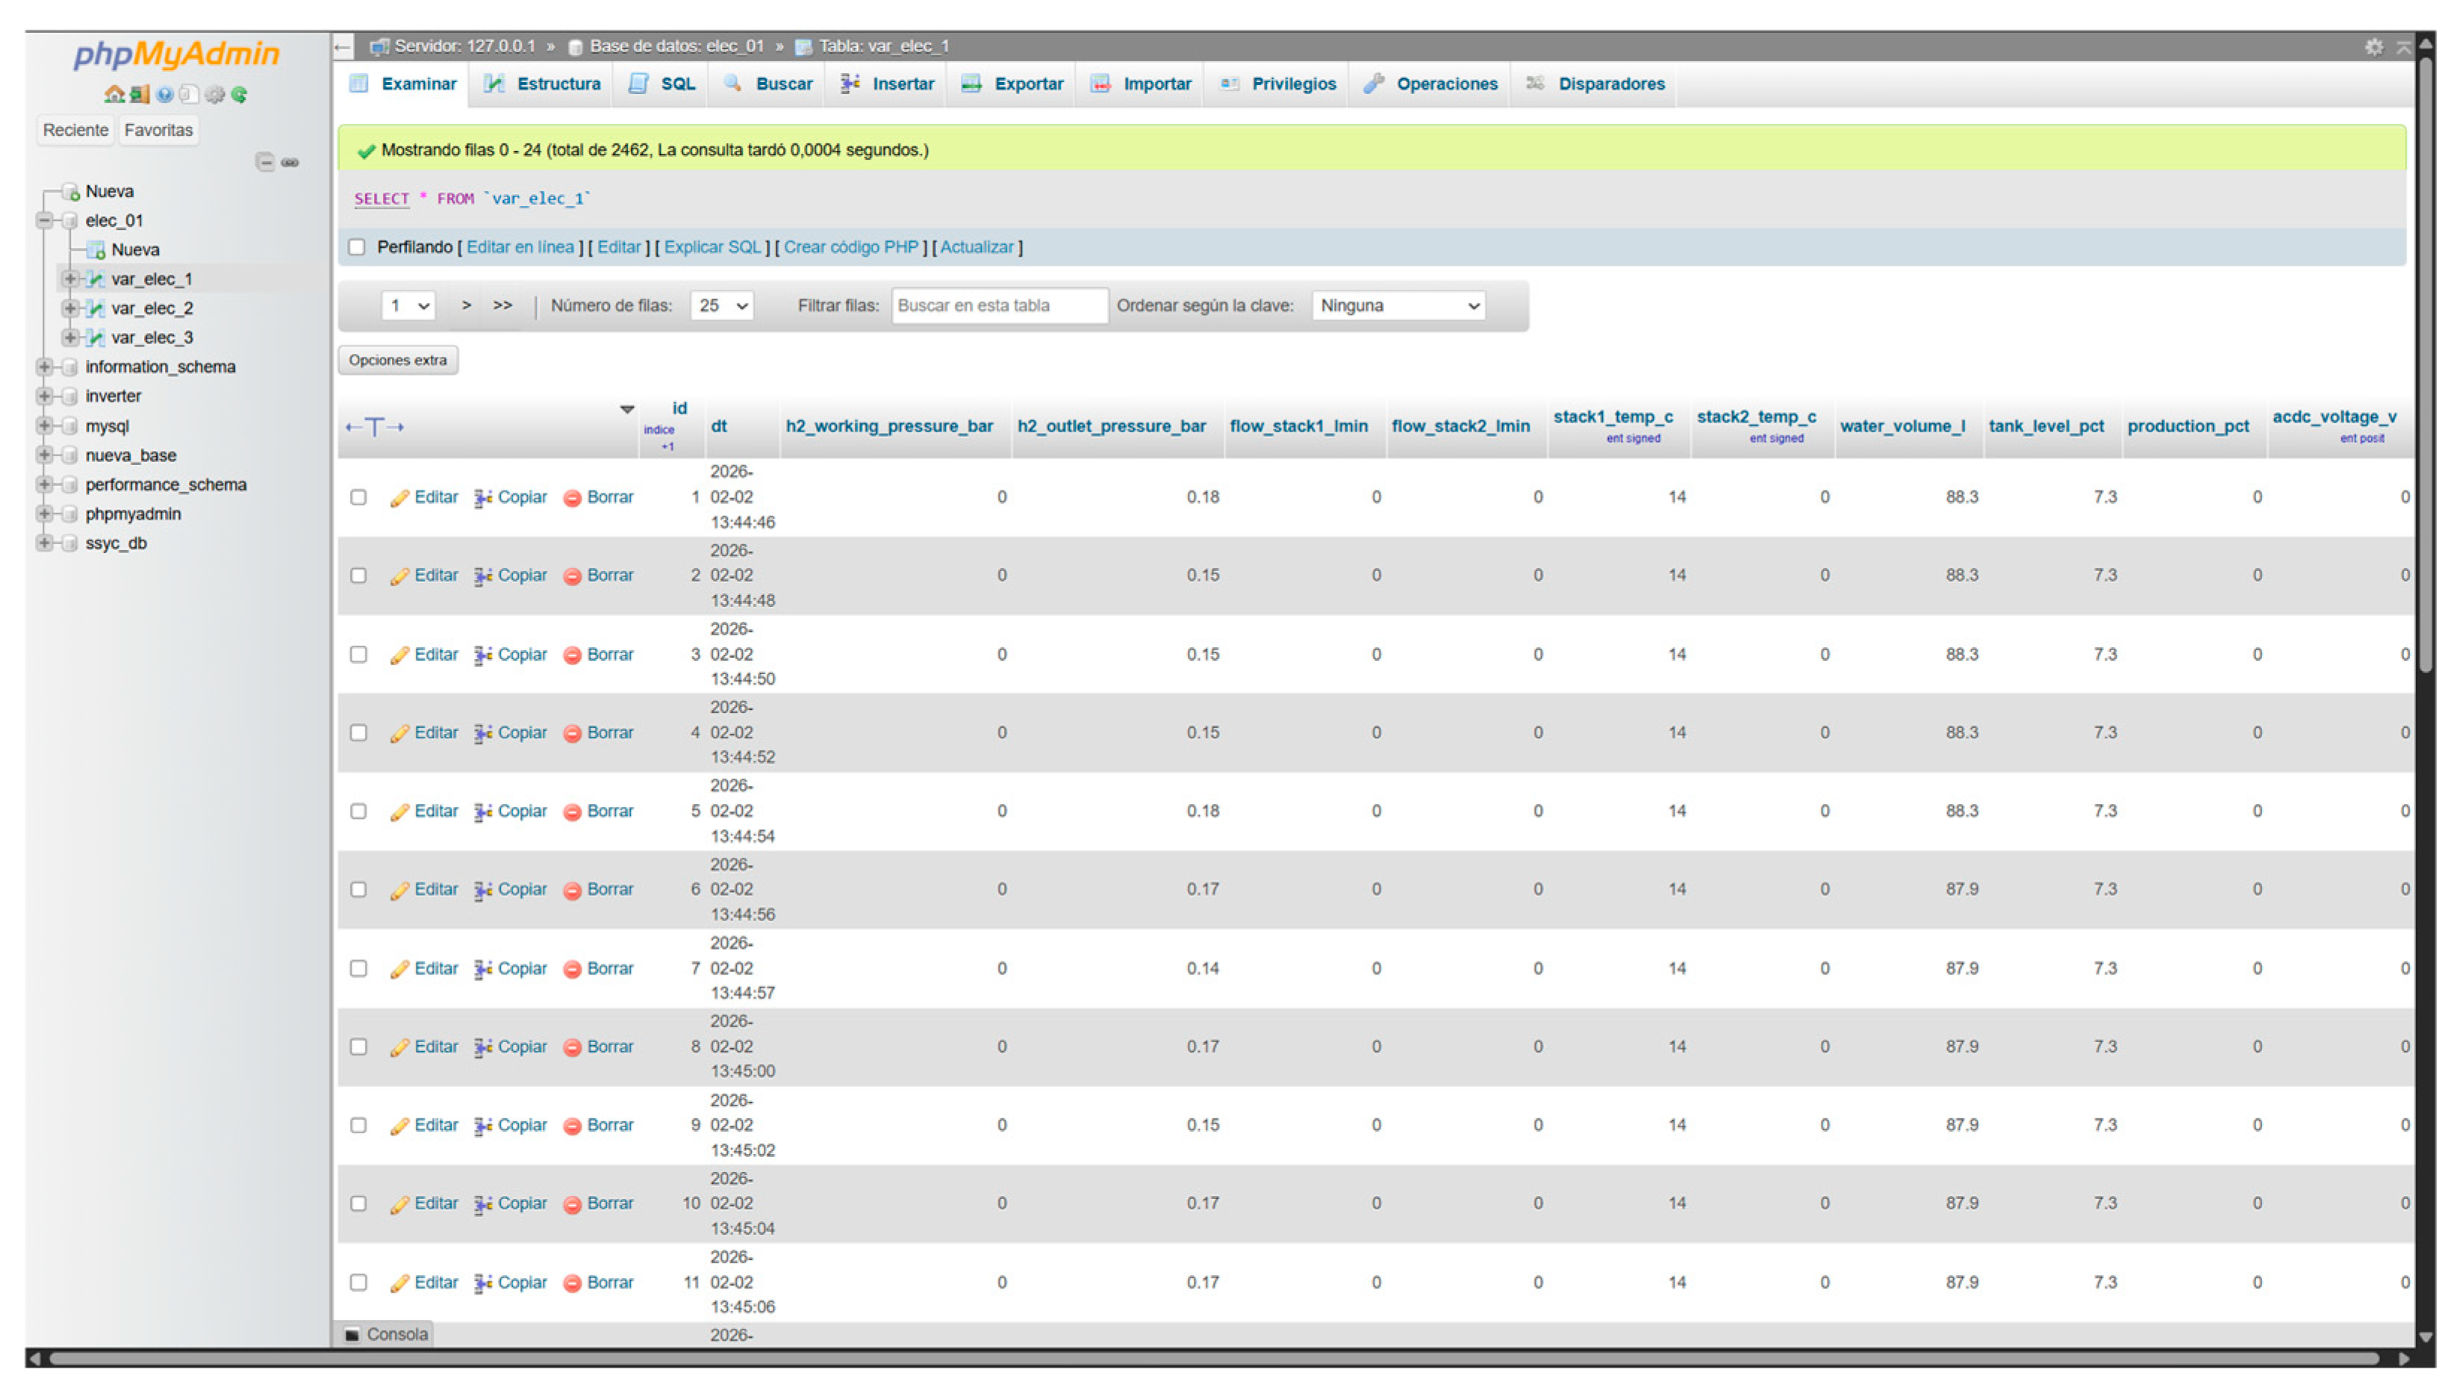Image resolution: width=2457 pixels, height=1393 pixels.
Task: Sort by h2_outlet_pressure_bar column header
Action: (x=1112, y=427)
